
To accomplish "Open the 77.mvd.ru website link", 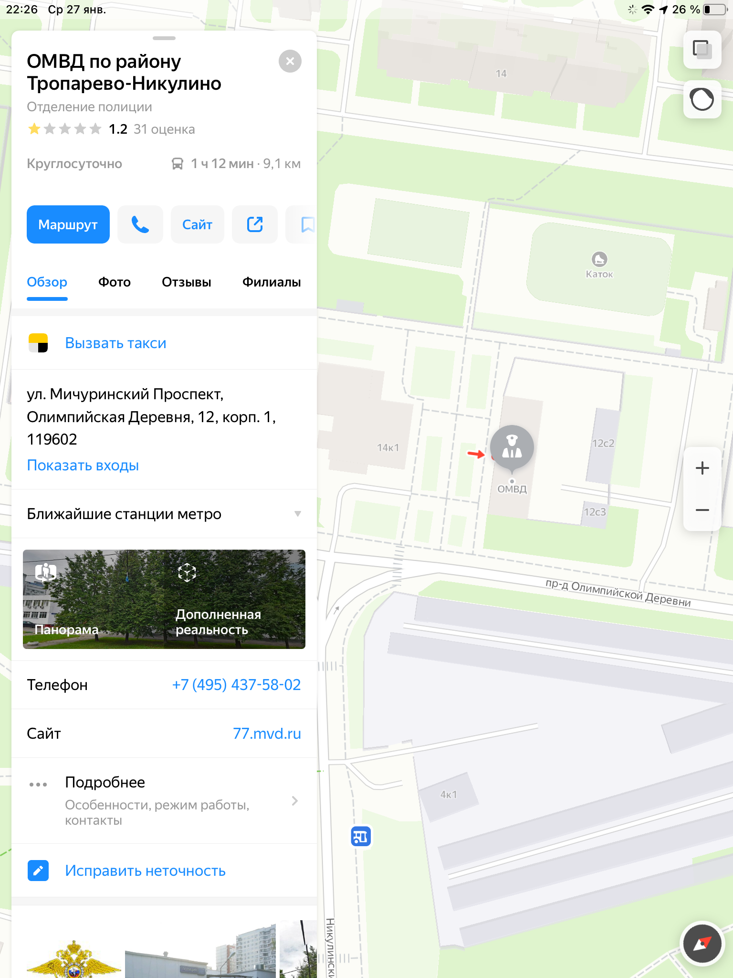I will [267, 733].
